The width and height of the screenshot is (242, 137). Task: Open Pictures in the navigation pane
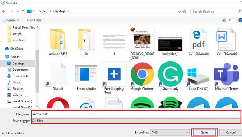(15, 89)
